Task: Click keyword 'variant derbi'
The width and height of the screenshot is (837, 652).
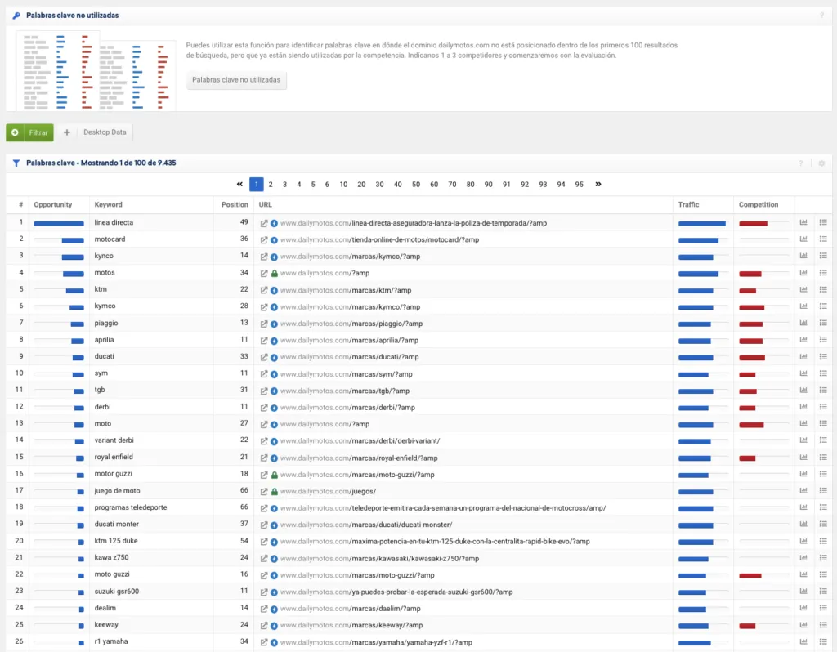Action: (114, 440)
